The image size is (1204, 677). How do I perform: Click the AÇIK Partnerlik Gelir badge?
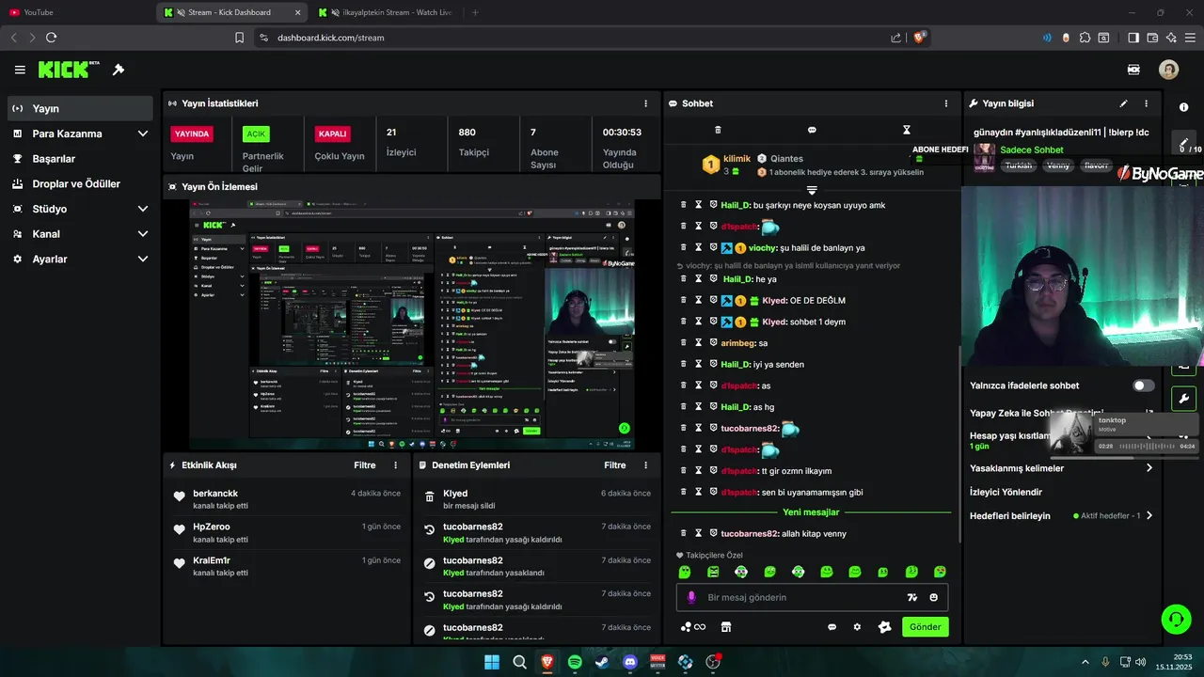pos(256,134)
